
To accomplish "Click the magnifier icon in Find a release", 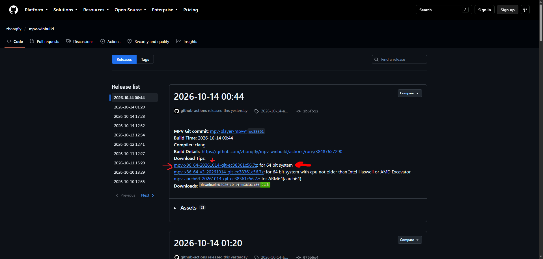I will [x=376, y=60].
